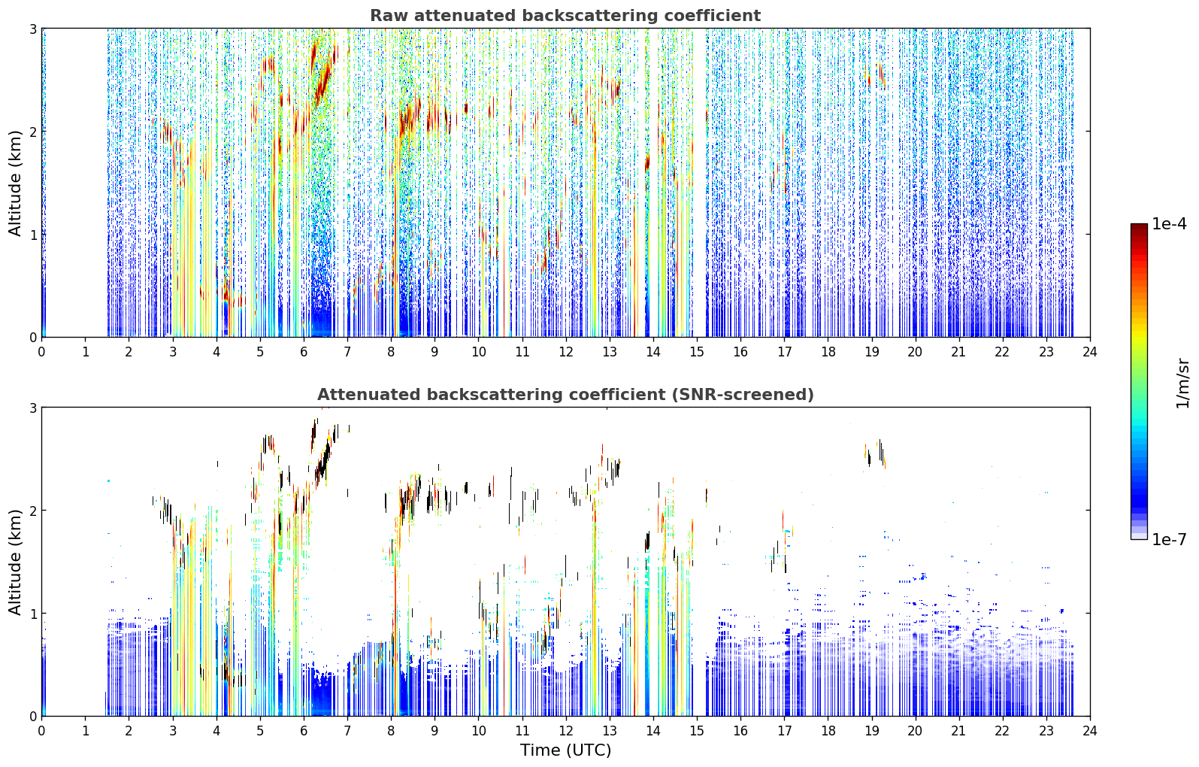Click the '1/m/sr' colorbar unit label
Screen dimensions: 1199x767
1182,382
